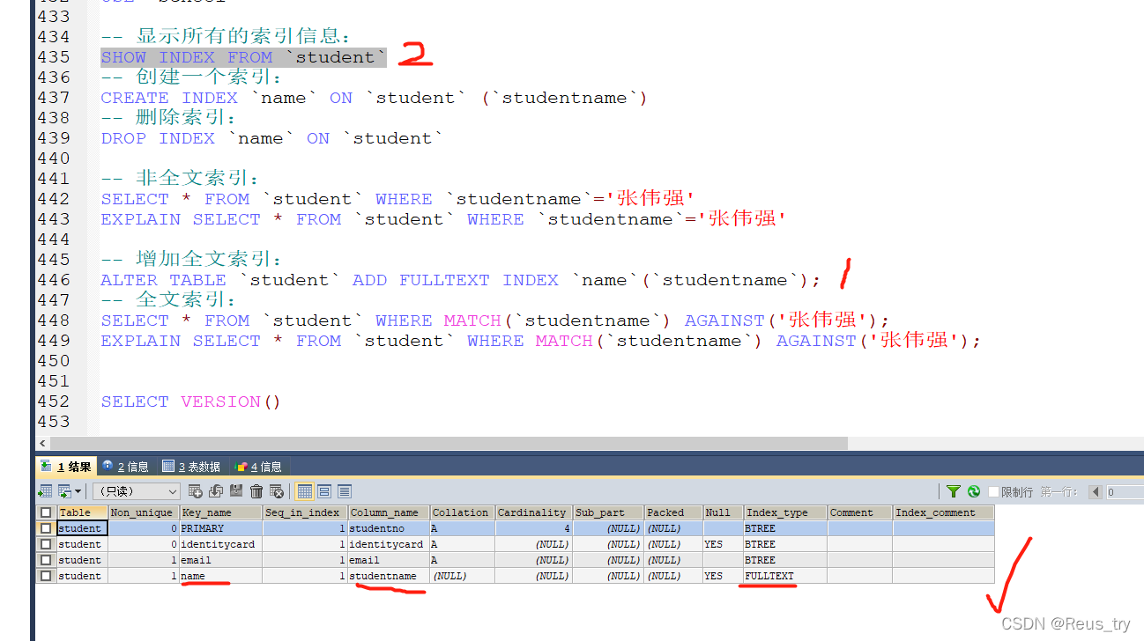The height and width of the screenshot is (641, 1144).
Task: Click the CREATE INDEX statement on line 437
Action: coord(374,98)
